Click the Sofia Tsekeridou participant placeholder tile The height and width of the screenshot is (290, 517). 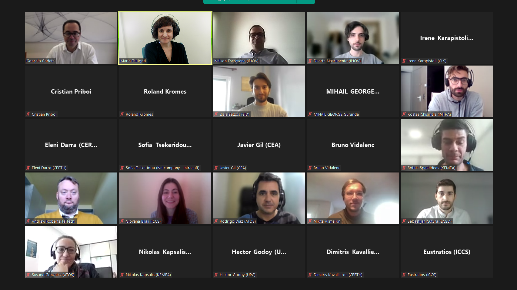pos(165,145)
